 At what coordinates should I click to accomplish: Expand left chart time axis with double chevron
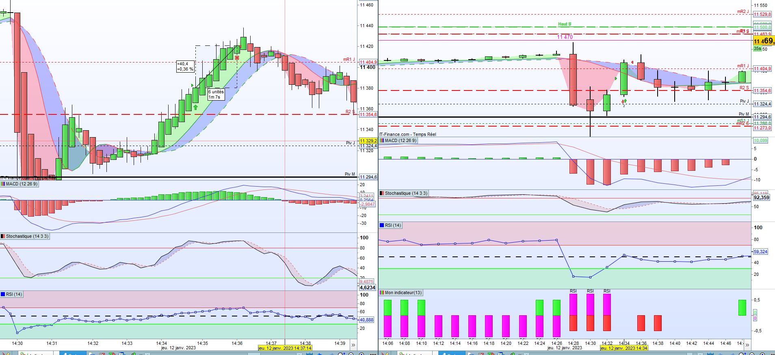[353, 345]
